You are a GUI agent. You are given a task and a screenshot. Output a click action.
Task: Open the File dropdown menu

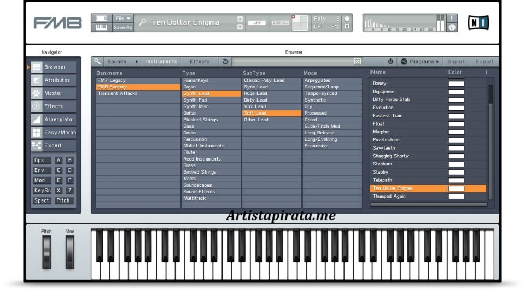pos(123,19)
